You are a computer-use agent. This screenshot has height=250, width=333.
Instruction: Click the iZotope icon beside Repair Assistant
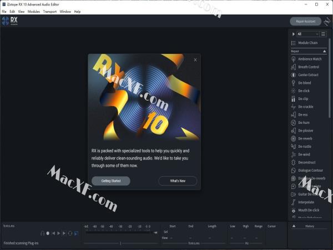point(327,22)
